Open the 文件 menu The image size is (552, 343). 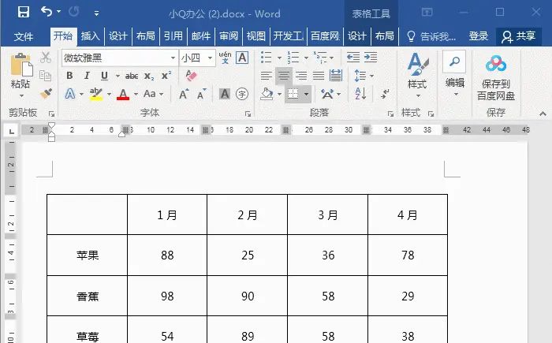pyautogui.click(x=24, y=36)
